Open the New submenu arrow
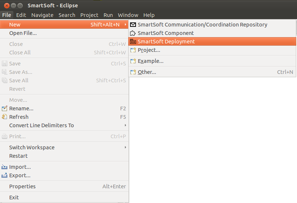Image resolution: width=297 pixels, height=203 pixels. (x=125, y=25)
